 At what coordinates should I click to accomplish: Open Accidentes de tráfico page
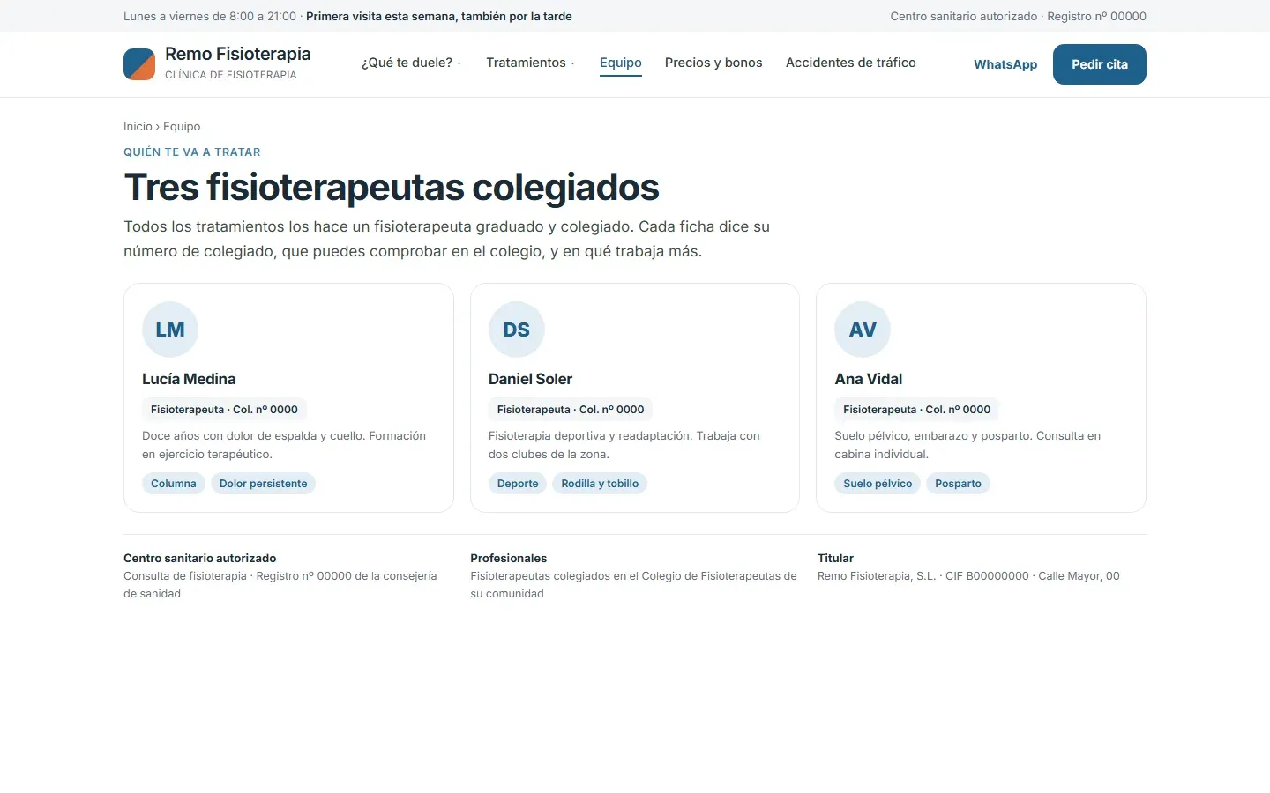click(x=851, y=63)
